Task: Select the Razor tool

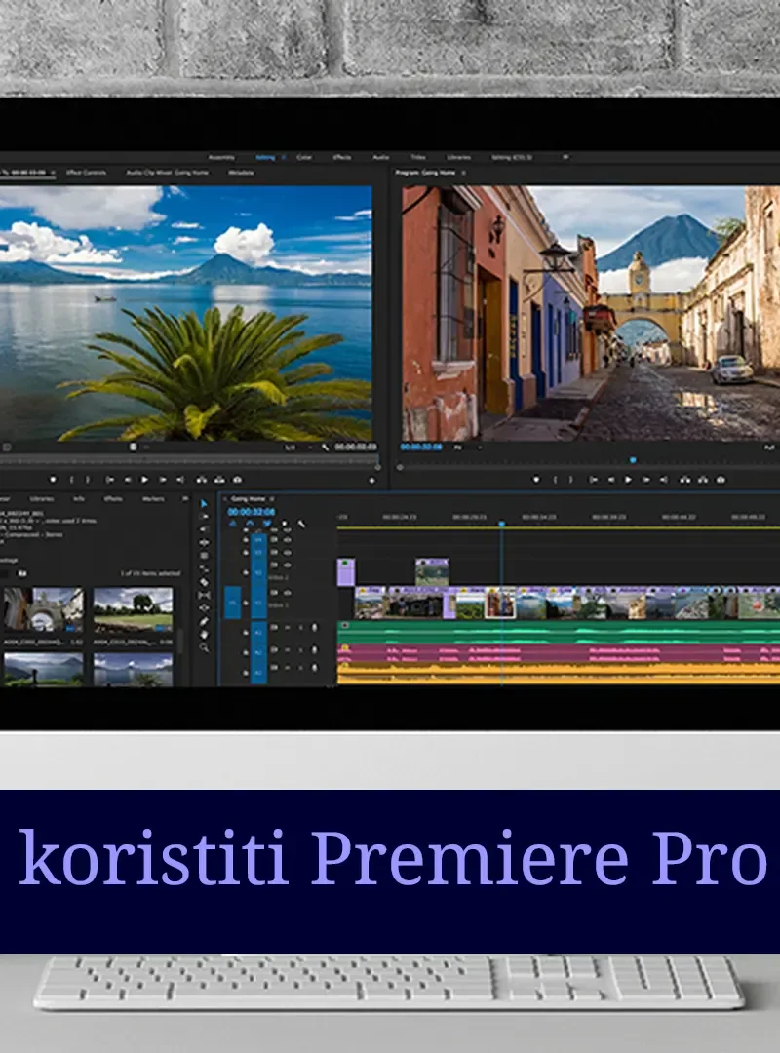Action: click(204, 581)
